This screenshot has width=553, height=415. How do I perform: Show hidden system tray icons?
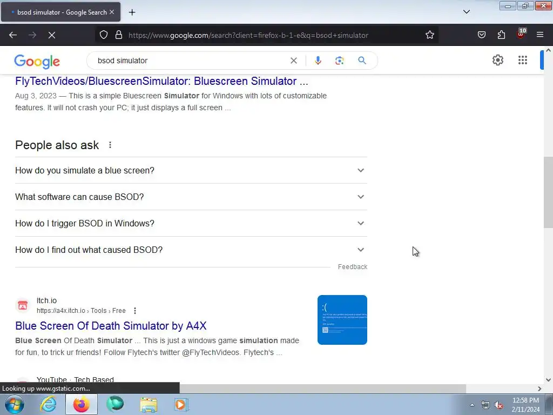click(x=472, y=405)
